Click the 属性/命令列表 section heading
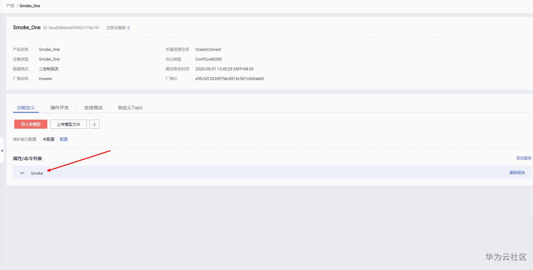 28,158
